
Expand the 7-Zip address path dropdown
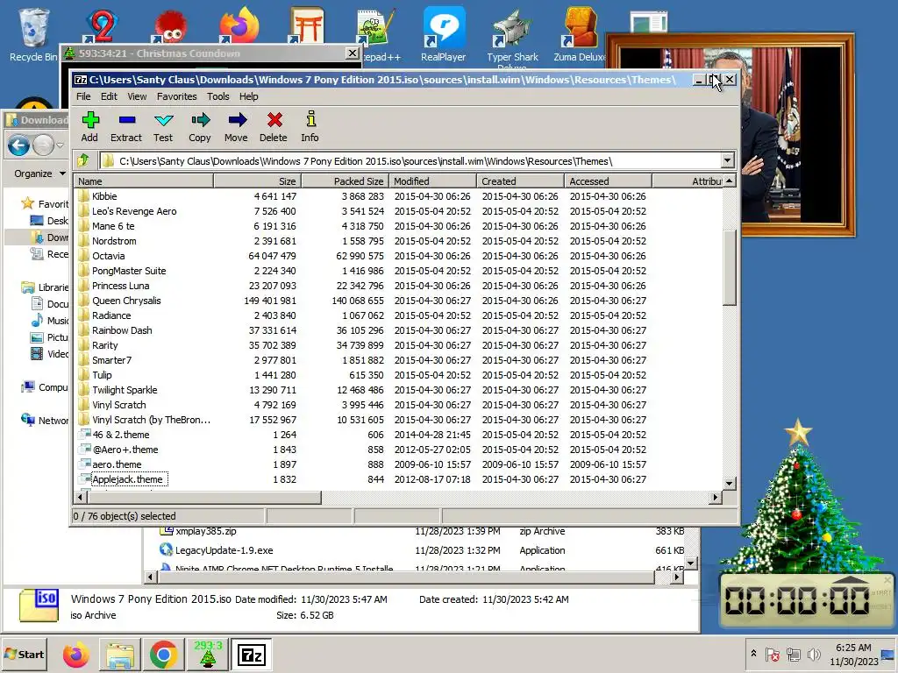pyautogui.click(x=727, y=161)
